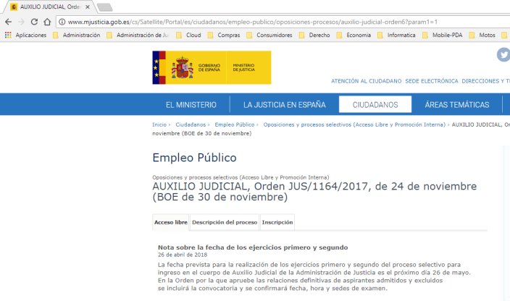
Task: Reload the current page
Action: click(x=35, y=22)
